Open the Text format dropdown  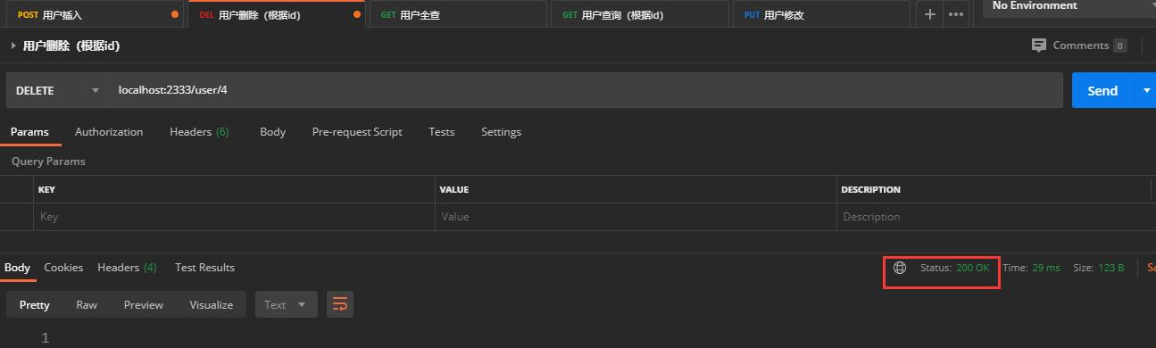coord(287,304)
